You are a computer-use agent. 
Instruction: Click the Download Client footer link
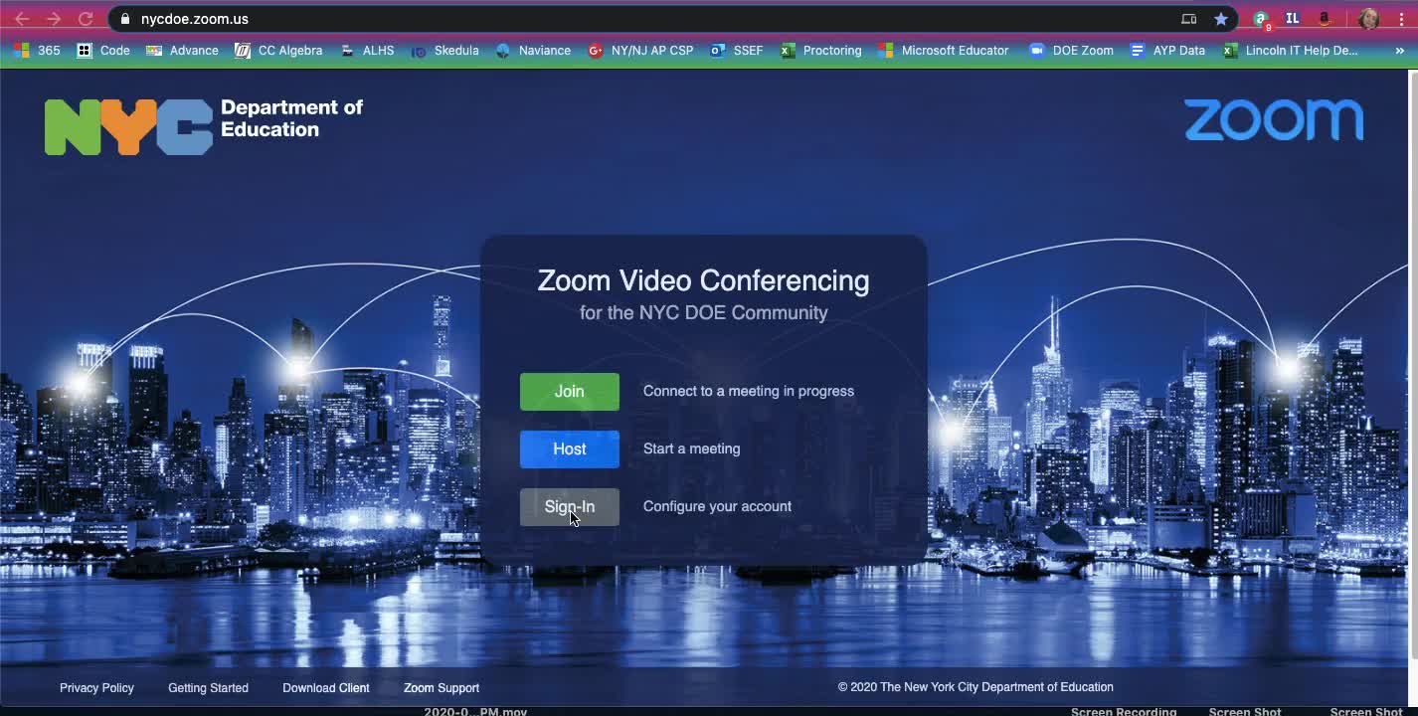(x=325, y=688)
